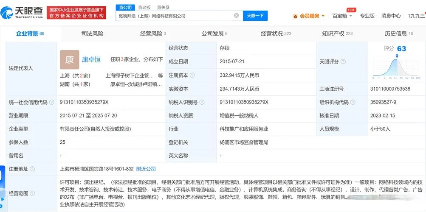This screenshot has height=212, width=426.
Task: Click the TianYanCha logo
Action: click(x=22, y=13)
